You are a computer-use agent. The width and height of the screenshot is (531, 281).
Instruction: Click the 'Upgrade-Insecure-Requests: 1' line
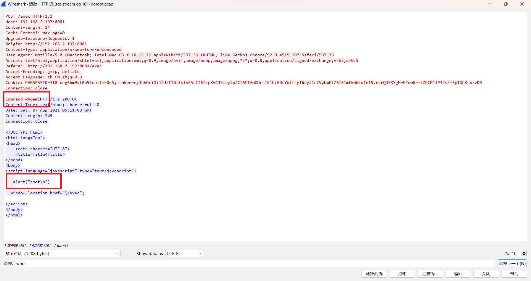click(40, 38)
